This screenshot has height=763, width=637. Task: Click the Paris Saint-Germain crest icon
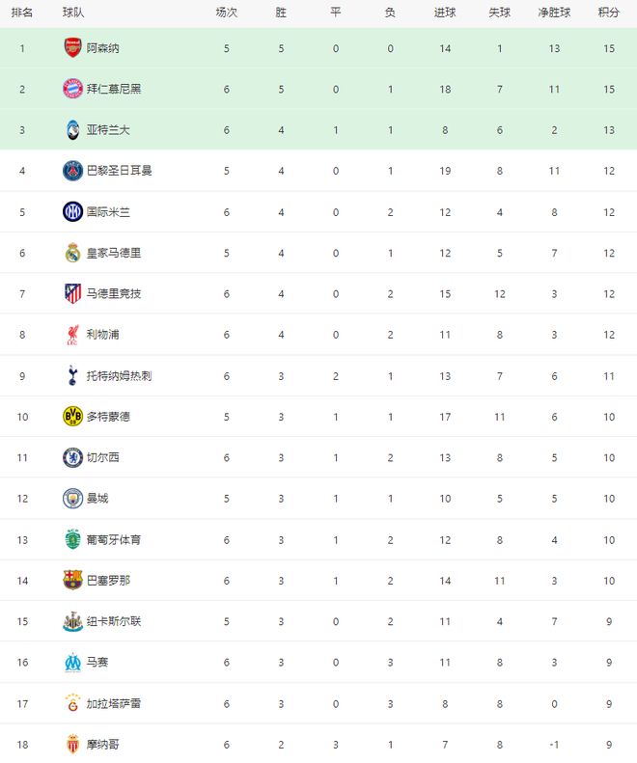click(x=72, y=171)
